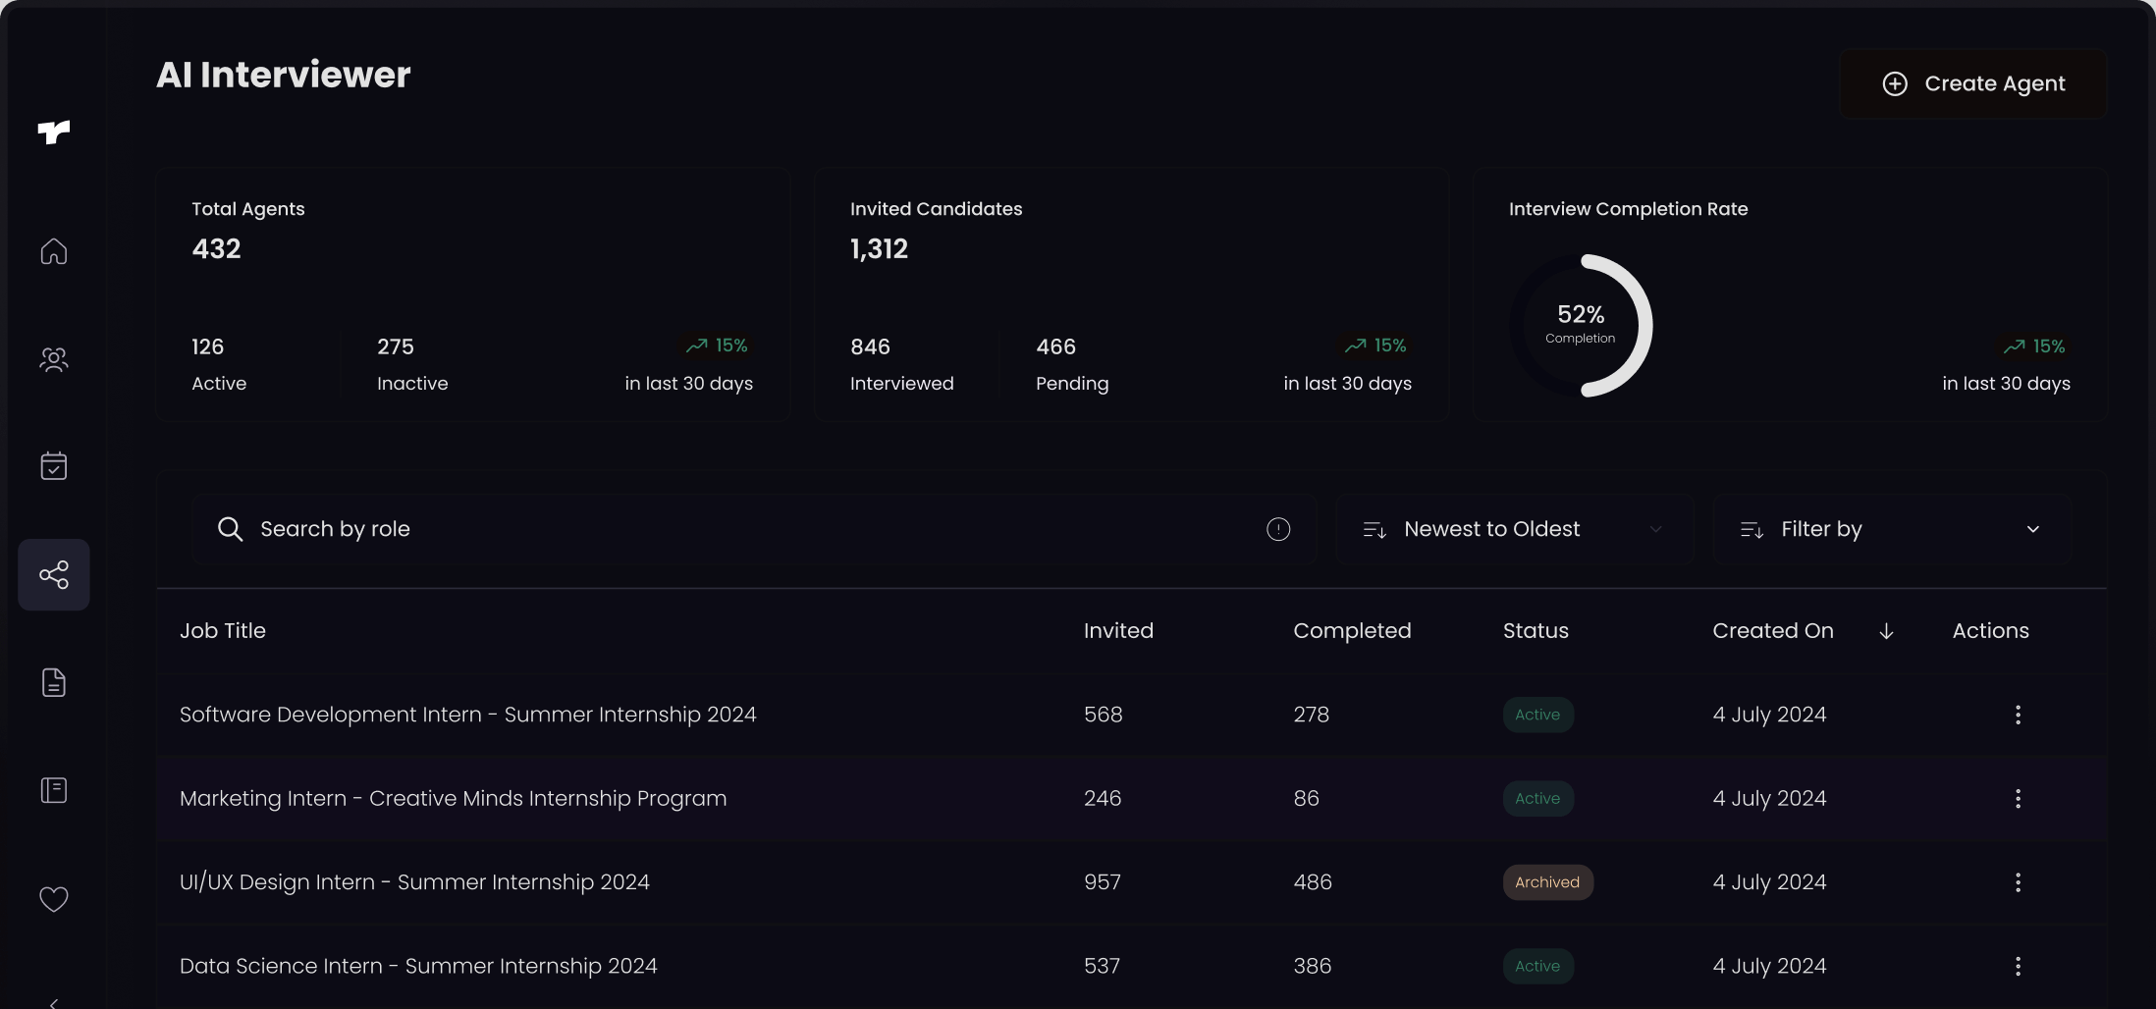Image resolution: width=2156 pixels, height=1009 pixels.
Task: Click the Archived status badge
Action: click(1547, 882)
